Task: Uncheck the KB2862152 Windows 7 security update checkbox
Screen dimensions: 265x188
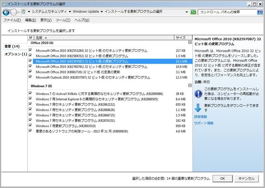Action: pyautogui.click(x=30, y=104)
